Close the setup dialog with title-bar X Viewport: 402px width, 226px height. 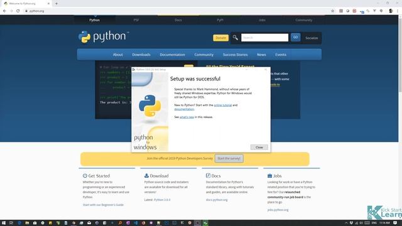[x=266, y=70]
